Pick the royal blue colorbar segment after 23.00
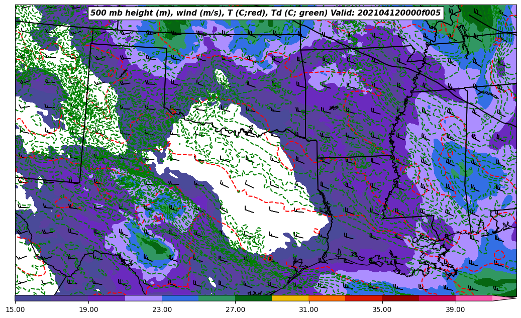Image resolution: width=521 pixels, height=318 pixels. coord(180,298)
